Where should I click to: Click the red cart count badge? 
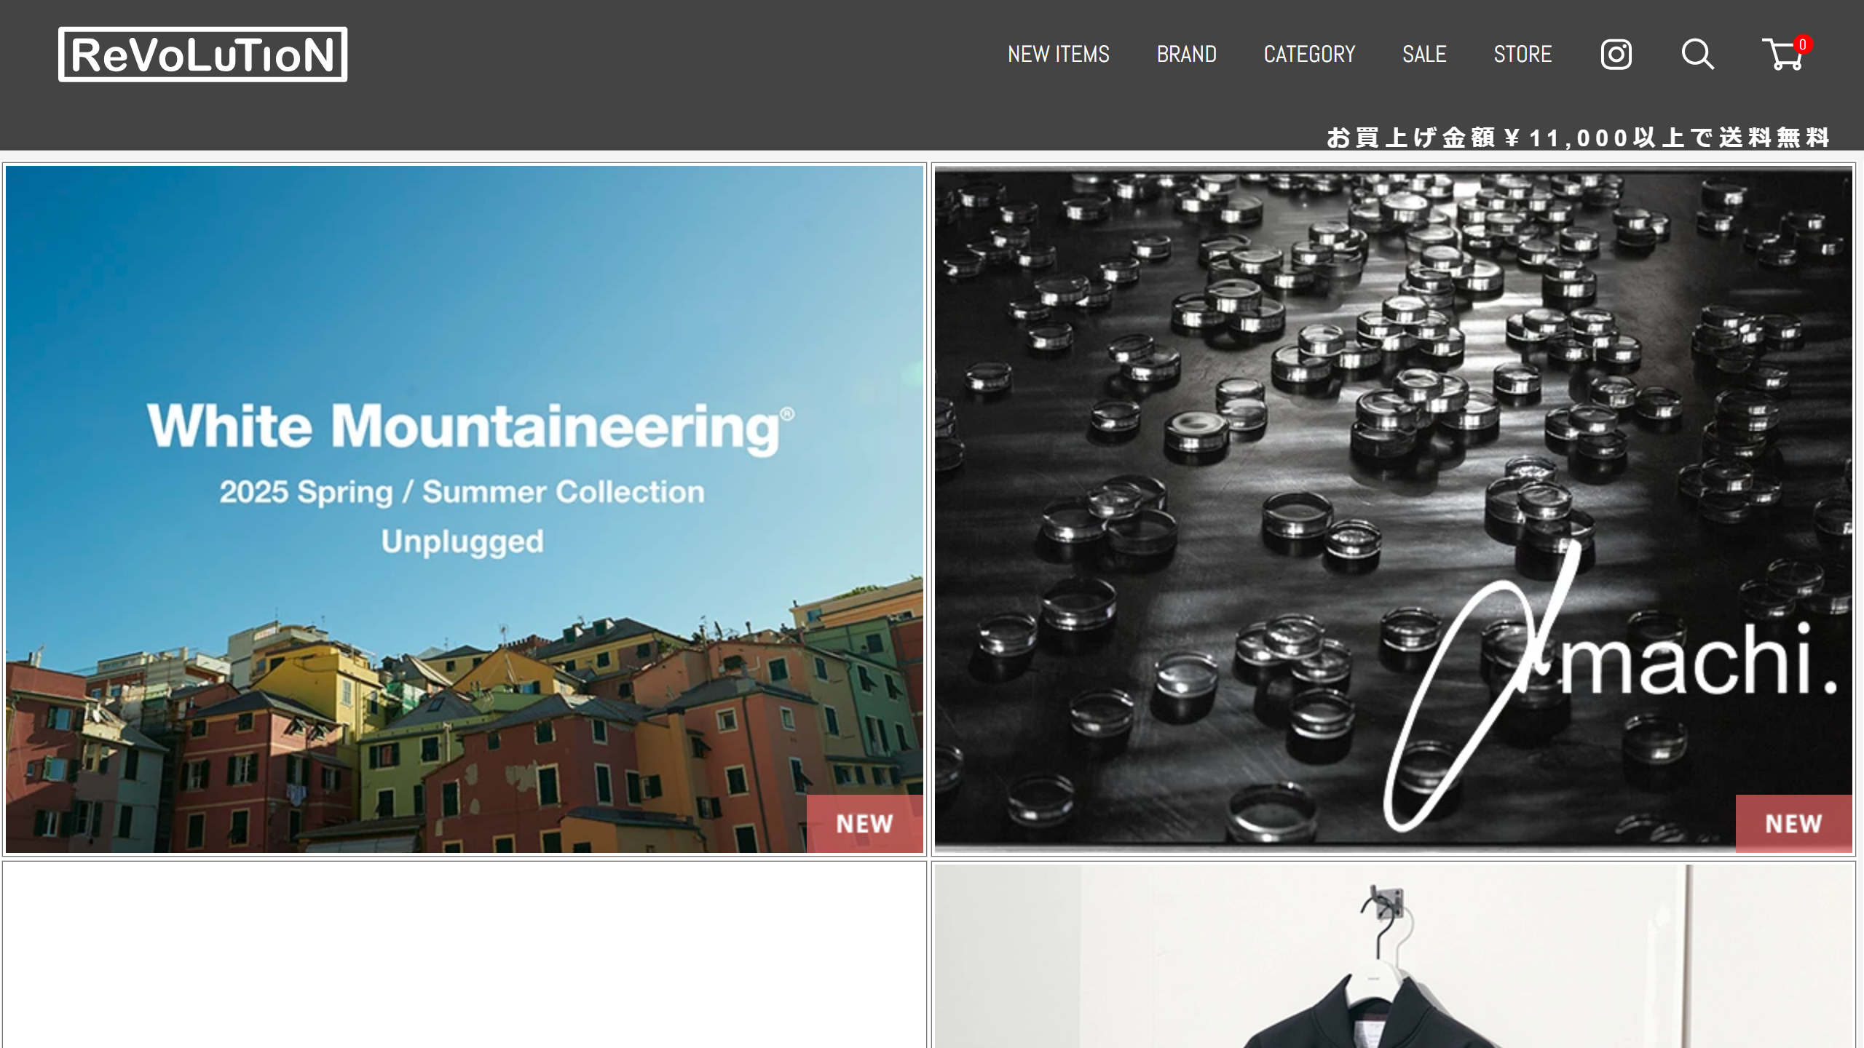click(x=1803, y=44)
